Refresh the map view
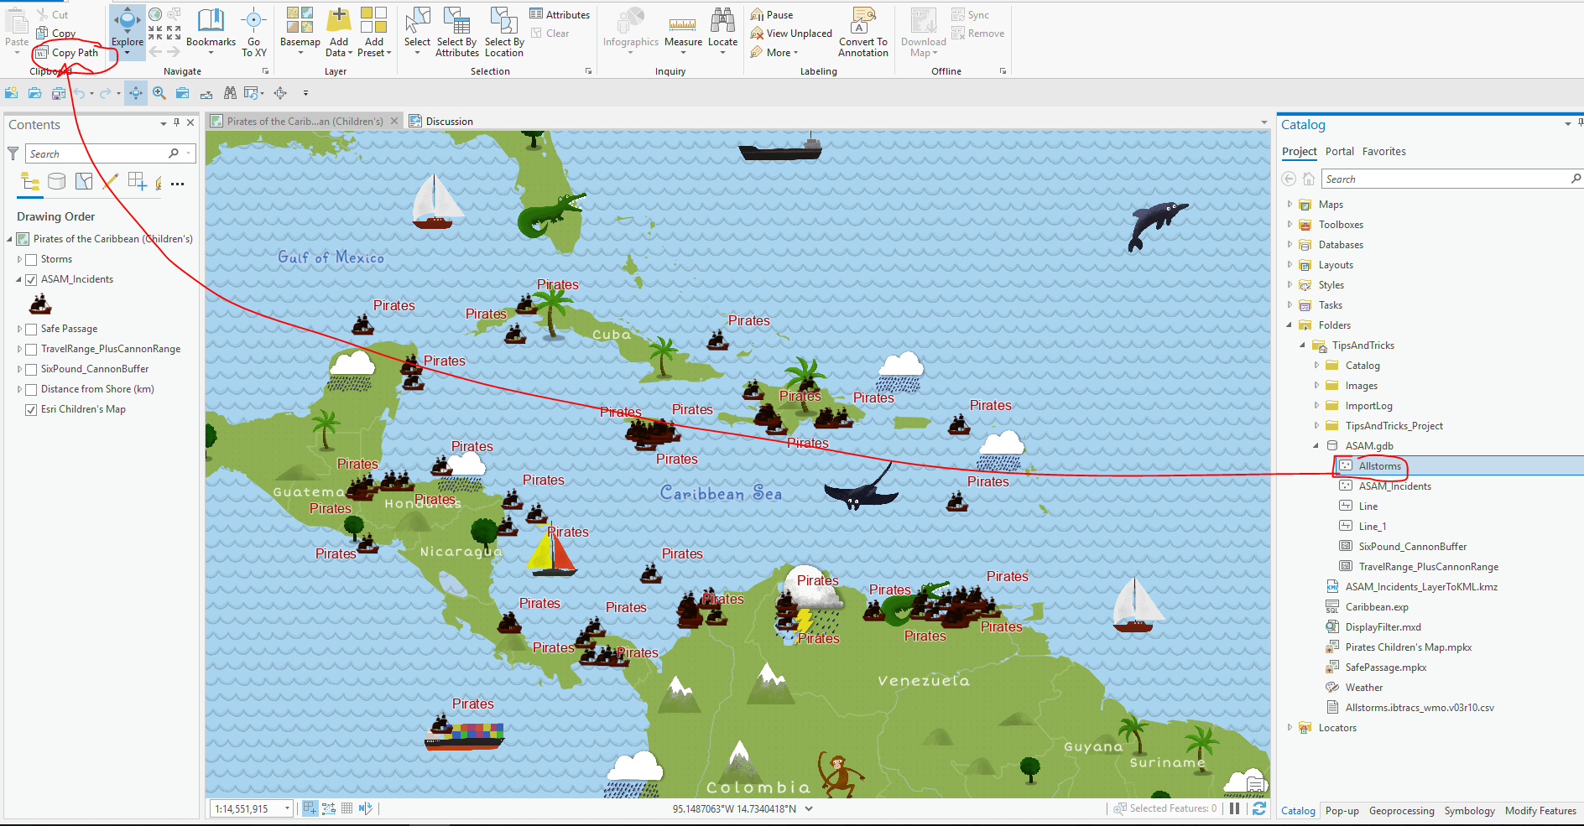The height and width of the screenshot is (826, 1584). [x=1258, y=808]
